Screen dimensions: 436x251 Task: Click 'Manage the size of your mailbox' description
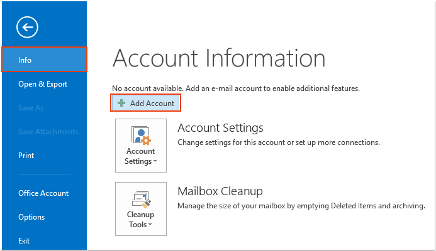[301, 206]
